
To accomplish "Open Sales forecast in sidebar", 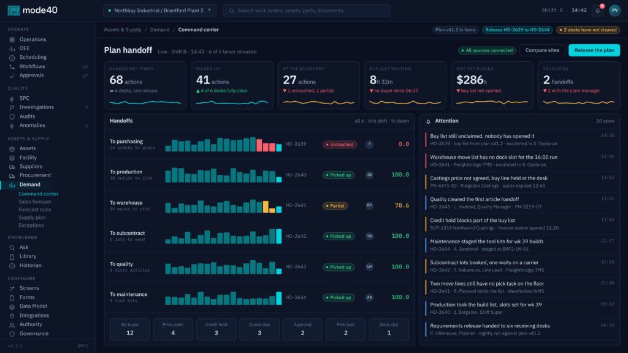I will coord(35,202).
